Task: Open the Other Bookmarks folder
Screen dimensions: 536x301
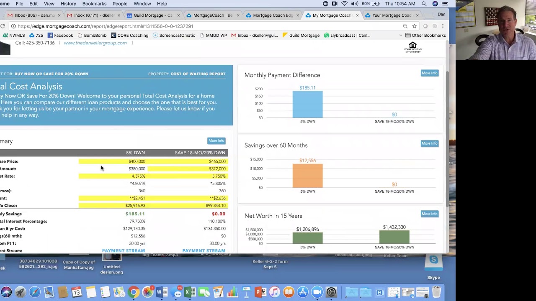Action: pyautogui.click(x=425, y=36)
